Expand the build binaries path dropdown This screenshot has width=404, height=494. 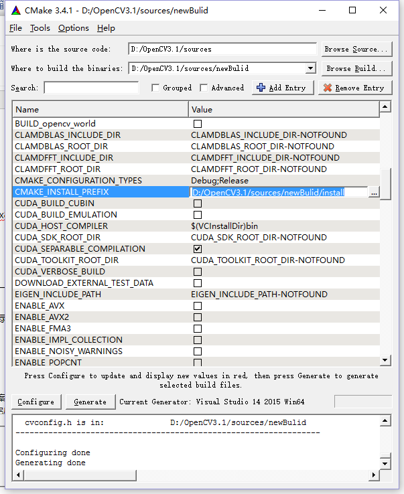pos(311,68)
